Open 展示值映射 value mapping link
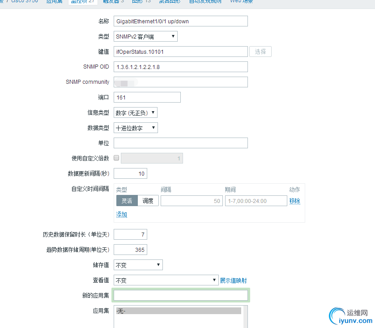 point(233,280)
